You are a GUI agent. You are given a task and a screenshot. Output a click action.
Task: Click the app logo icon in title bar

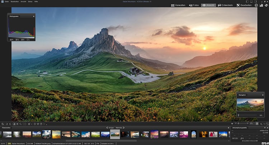click(x=2, y=2)
